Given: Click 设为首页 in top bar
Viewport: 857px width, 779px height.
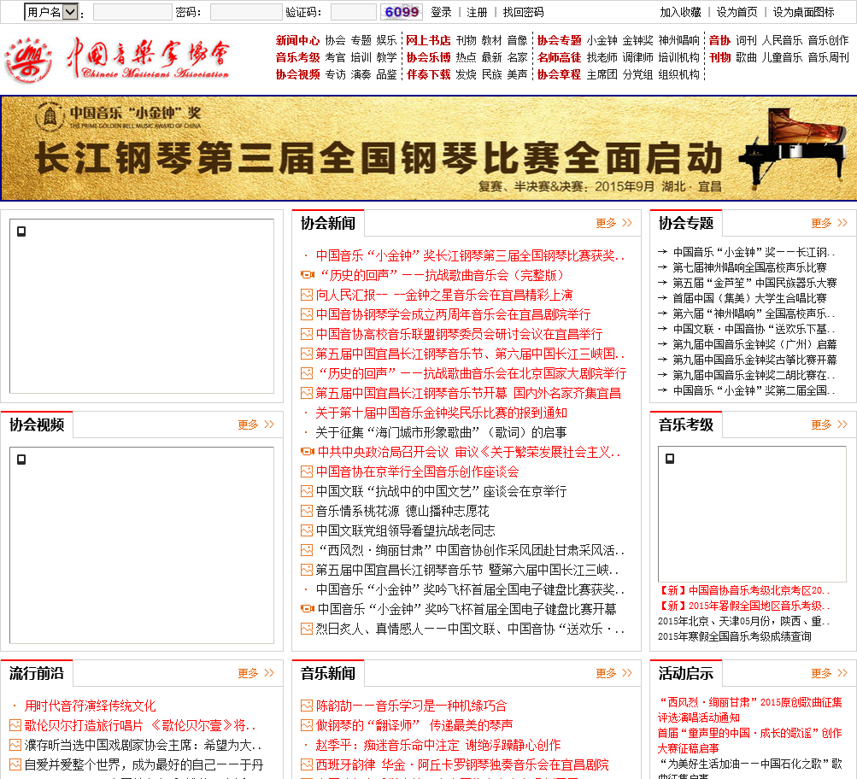Looking at the screenshot, I should coord(737,12).
